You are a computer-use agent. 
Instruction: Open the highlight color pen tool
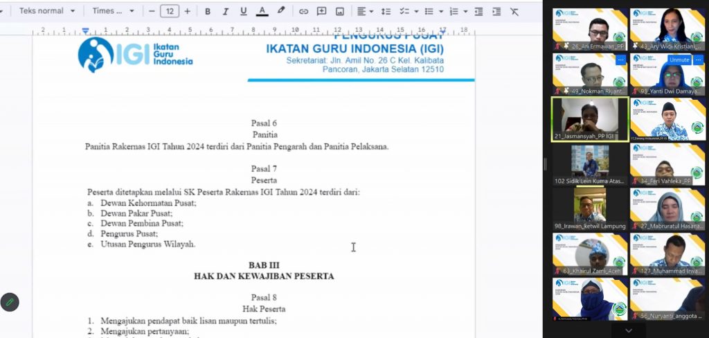pos(281,11)
